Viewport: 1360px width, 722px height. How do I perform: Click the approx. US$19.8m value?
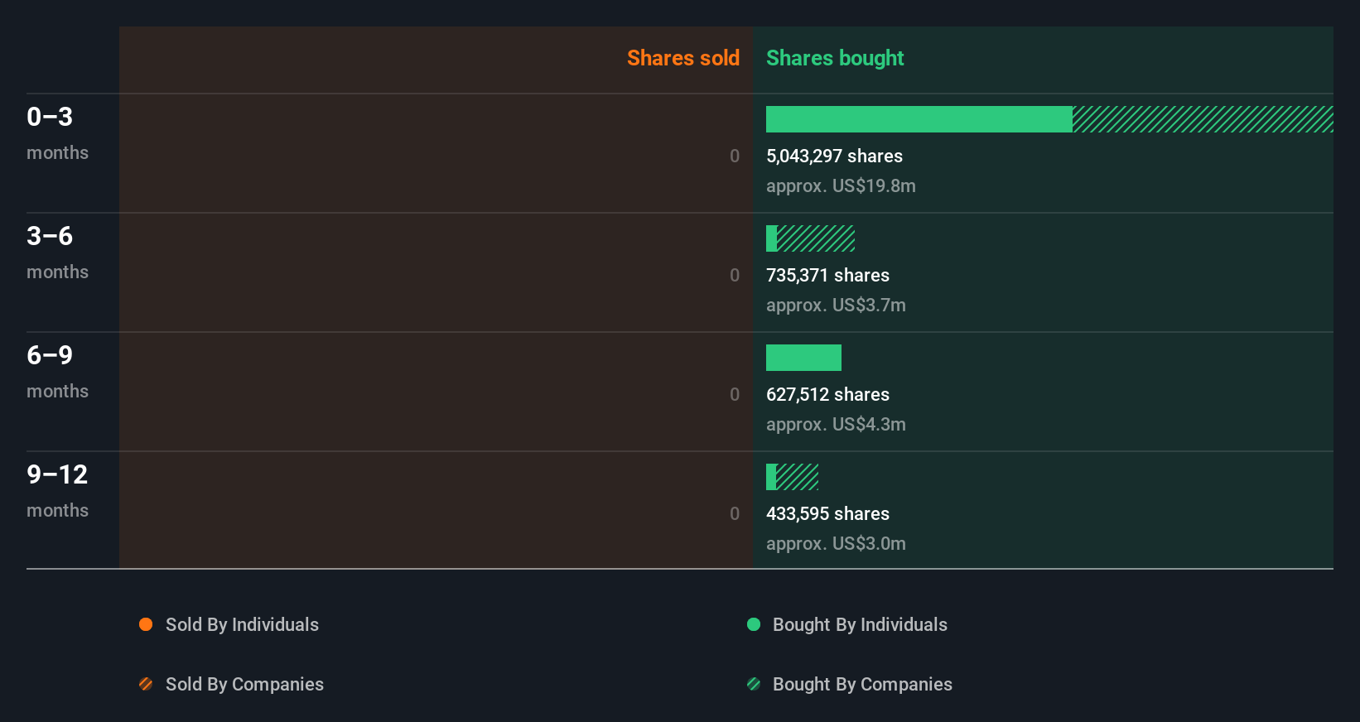[841, 185]
